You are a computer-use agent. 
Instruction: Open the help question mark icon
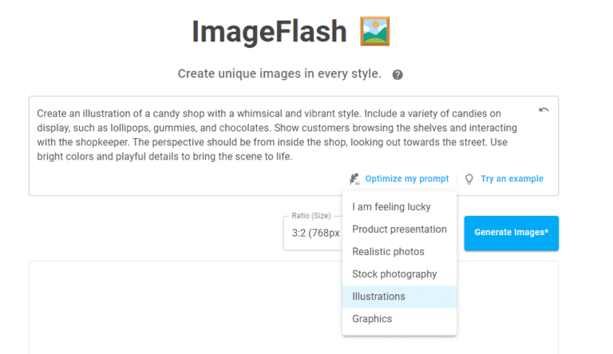pyautogui.click(x=397, y=75)
